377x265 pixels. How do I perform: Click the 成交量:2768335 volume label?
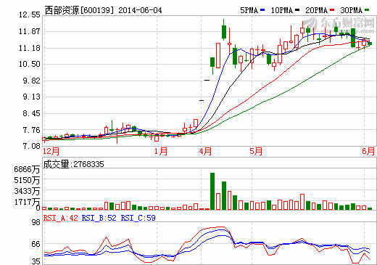[73, 164]
